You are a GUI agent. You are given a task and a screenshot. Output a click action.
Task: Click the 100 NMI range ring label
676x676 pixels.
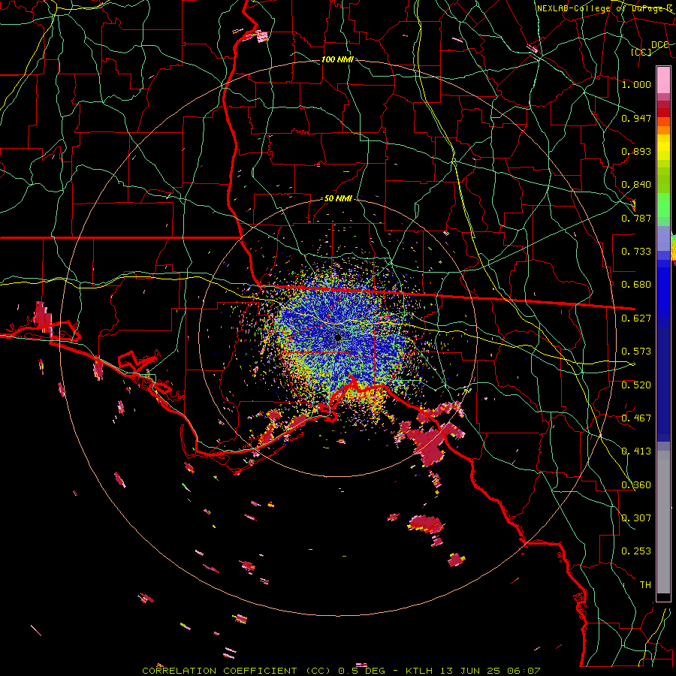[x=337, y=59]
